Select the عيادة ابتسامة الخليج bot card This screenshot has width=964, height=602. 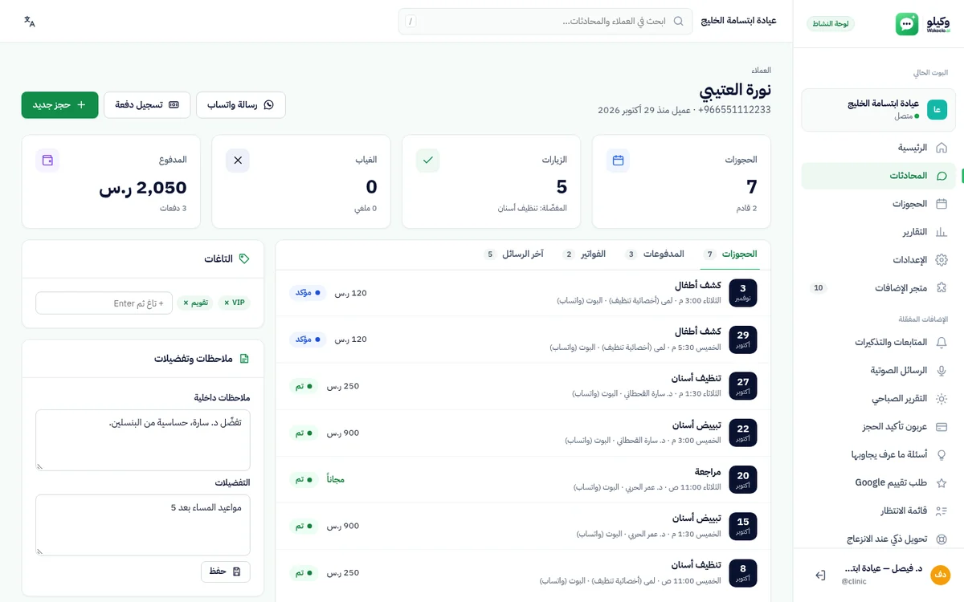click(878, 110)
